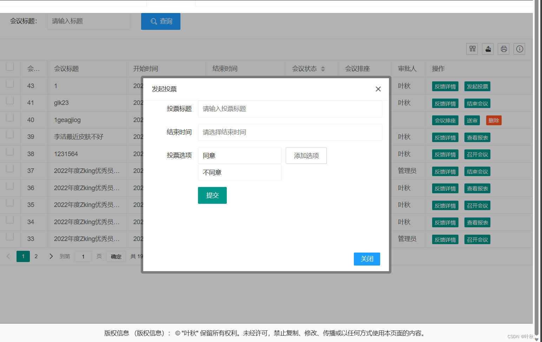This screenshot has width=542, height=342.
Task: Select page 2 in pagination
Action: click(x=36, y=256)
